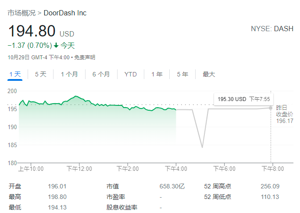
Task: Select the 1 天 time range tab
Action: coord(15,74)
